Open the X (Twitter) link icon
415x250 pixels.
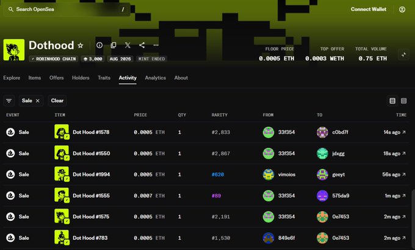(128, 46)
